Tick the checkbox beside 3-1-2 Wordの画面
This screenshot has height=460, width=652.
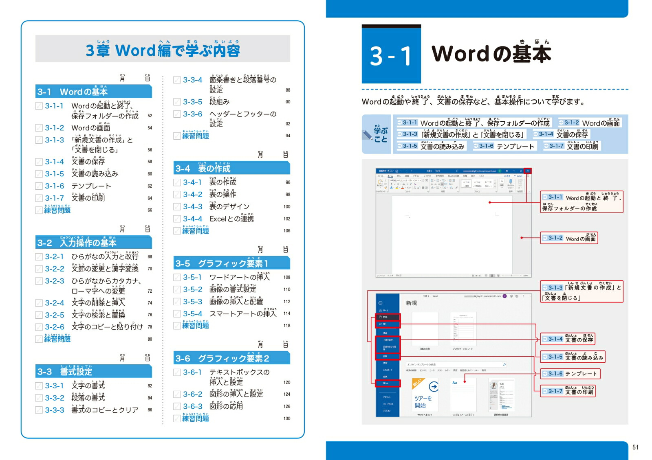coord(39,128)
